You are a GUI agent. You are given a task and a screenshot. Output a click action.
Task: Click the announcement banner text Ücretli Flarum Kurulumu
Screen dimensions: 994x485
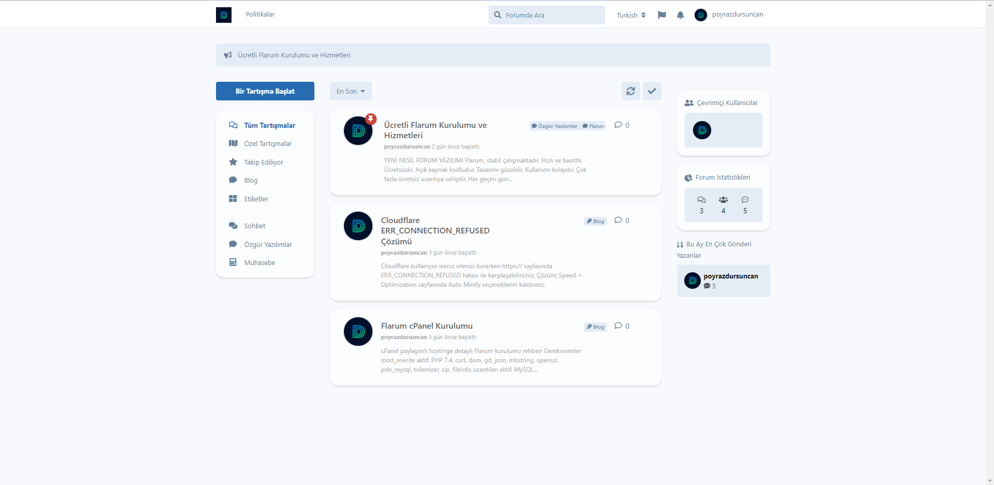tap(294, 55)
